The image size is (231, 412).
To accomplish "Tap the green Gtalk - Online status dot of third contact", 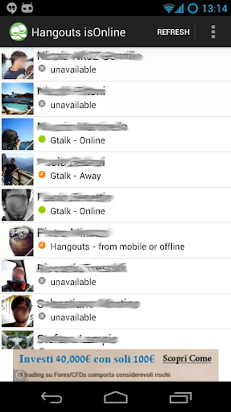I will pyautogui.click(x=42, y=139).
